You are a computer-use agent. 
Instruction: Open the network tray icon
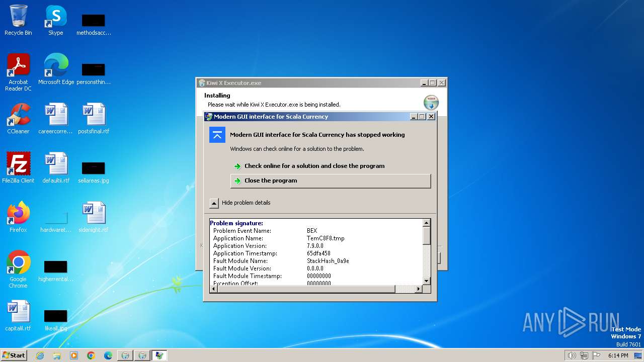tap(584, 355)
